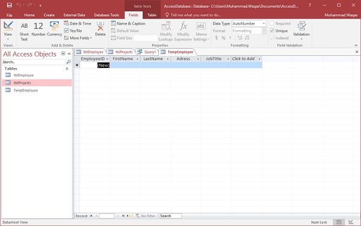
Task: Add a Date & Time field
Action: pos(78,23)
